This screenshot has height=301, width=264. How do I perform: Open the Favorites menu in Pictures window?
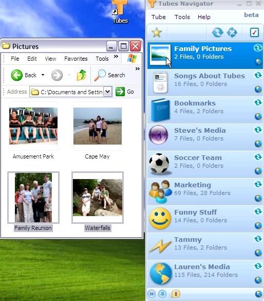click(76, 59)
